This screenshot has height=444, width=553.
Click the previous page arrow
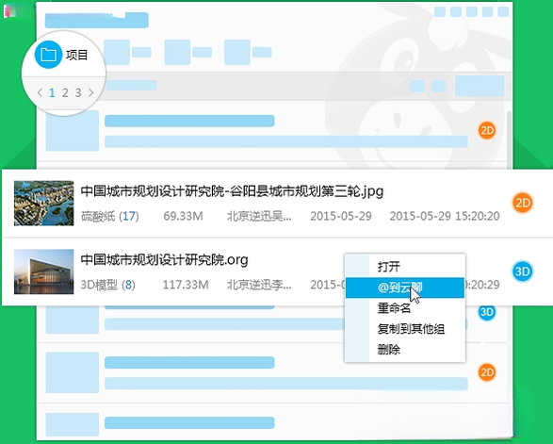(x=40, y=92)
